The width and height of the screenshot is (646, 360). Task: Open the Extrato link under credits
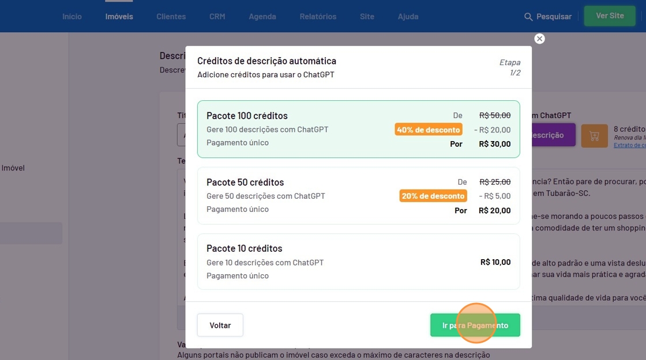629,145
